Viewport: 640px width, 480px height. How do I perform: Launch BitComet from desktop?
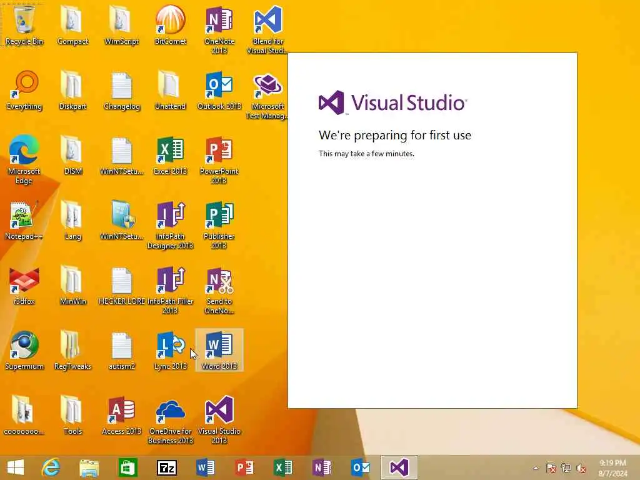pos(171,24)
